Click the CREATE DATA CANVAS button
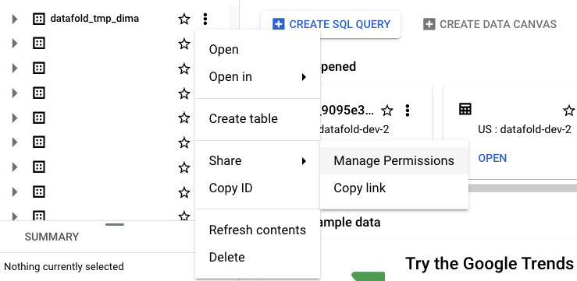 [490, 24]
